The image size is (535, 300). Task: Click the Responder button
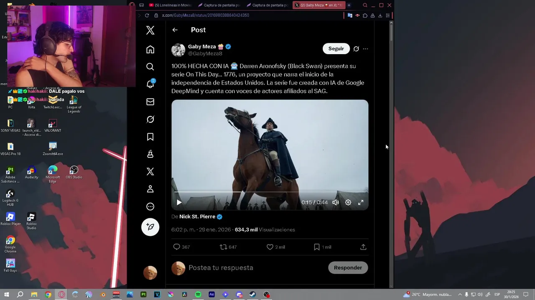(348, 268)
